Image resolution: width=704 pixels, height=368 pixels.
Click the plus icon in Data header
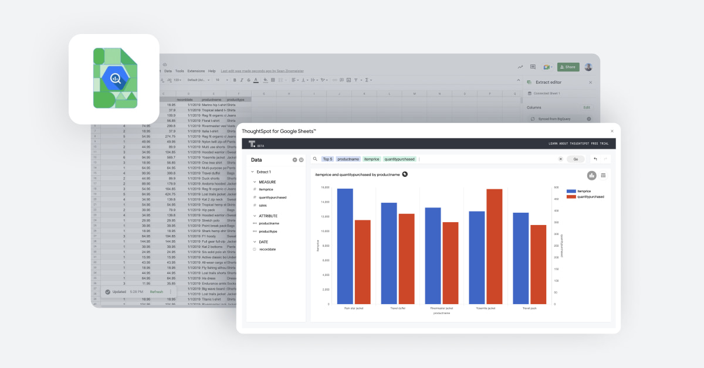[x=295, y=160]
